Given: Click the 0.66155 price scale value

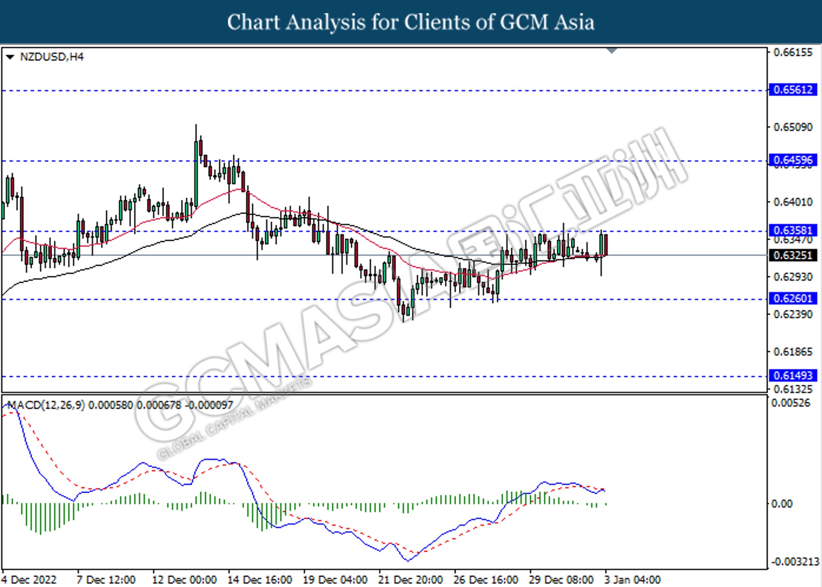Looking at the screenshot, I should [x=793, y=53].
